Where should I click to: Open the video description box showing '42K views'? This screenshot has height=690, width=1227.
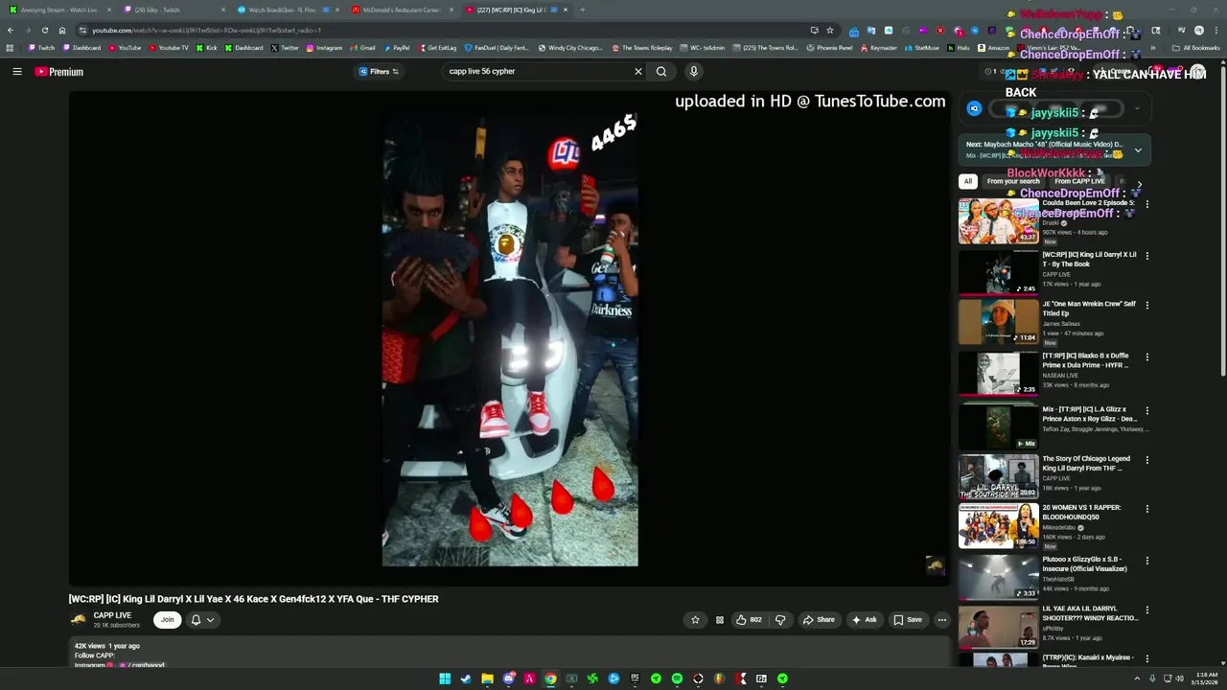pos(509,653)
